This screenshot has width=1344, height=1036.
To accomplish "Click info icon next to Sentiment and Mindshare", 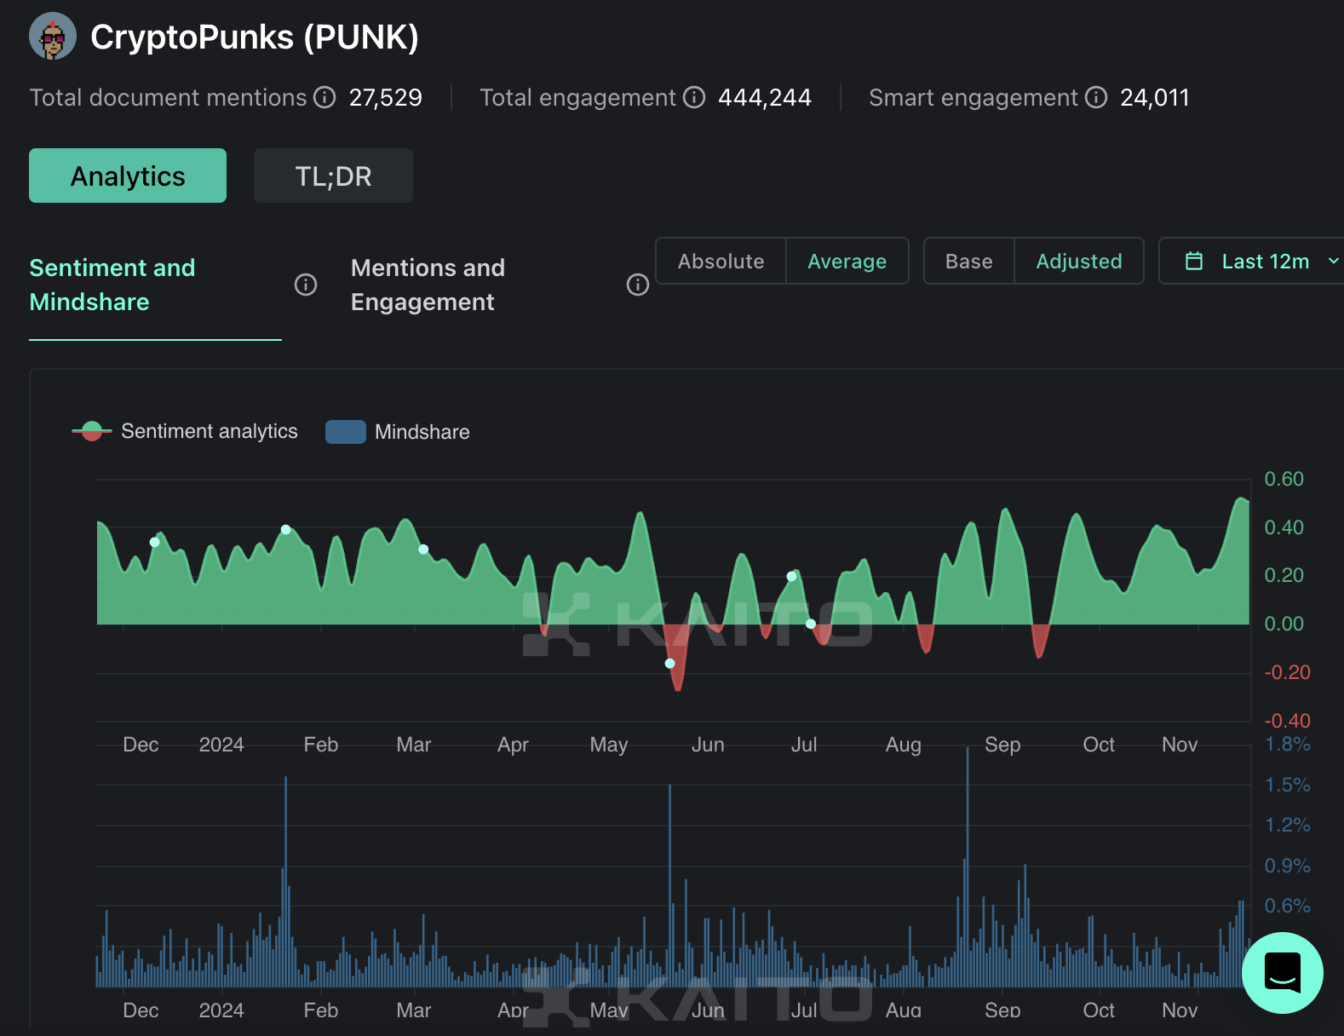I will pos(306,285).
